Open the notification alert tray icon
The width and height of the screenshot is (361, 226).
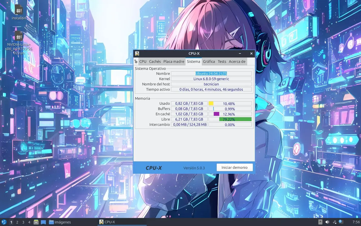[x=341, y=222]
